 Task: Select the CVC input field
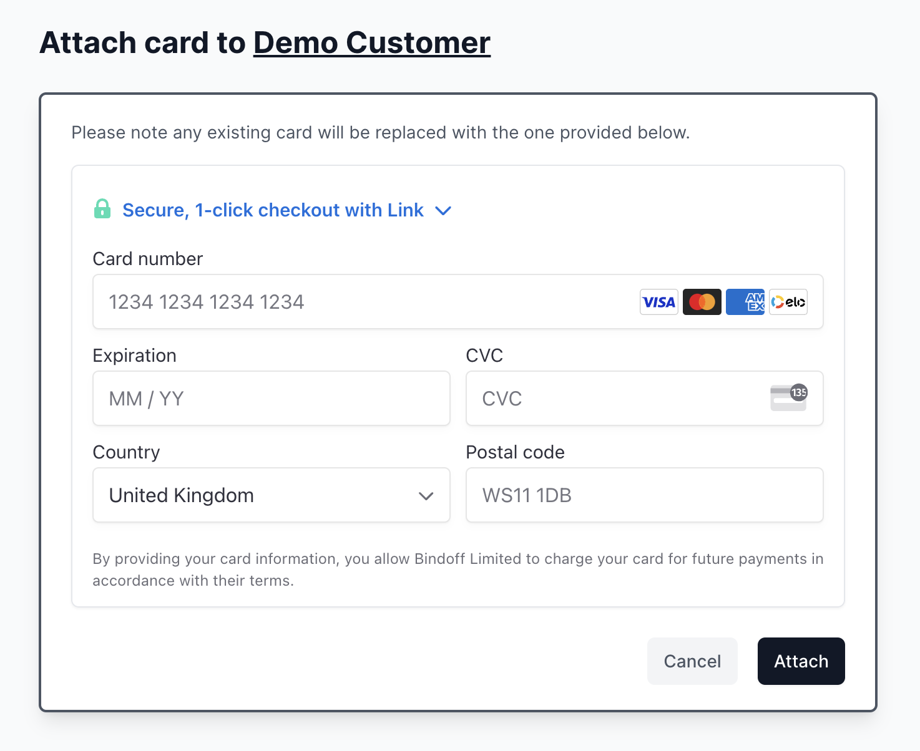click(593, 399)
